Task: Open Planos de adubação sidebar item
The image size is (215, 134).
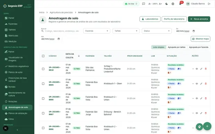Action: pos(17,113)
